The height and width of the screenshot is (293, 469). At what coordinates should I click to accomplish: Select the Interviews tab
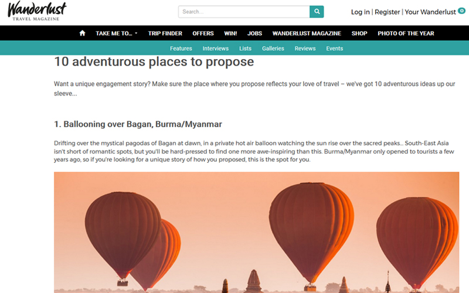(x=215, y=49)
